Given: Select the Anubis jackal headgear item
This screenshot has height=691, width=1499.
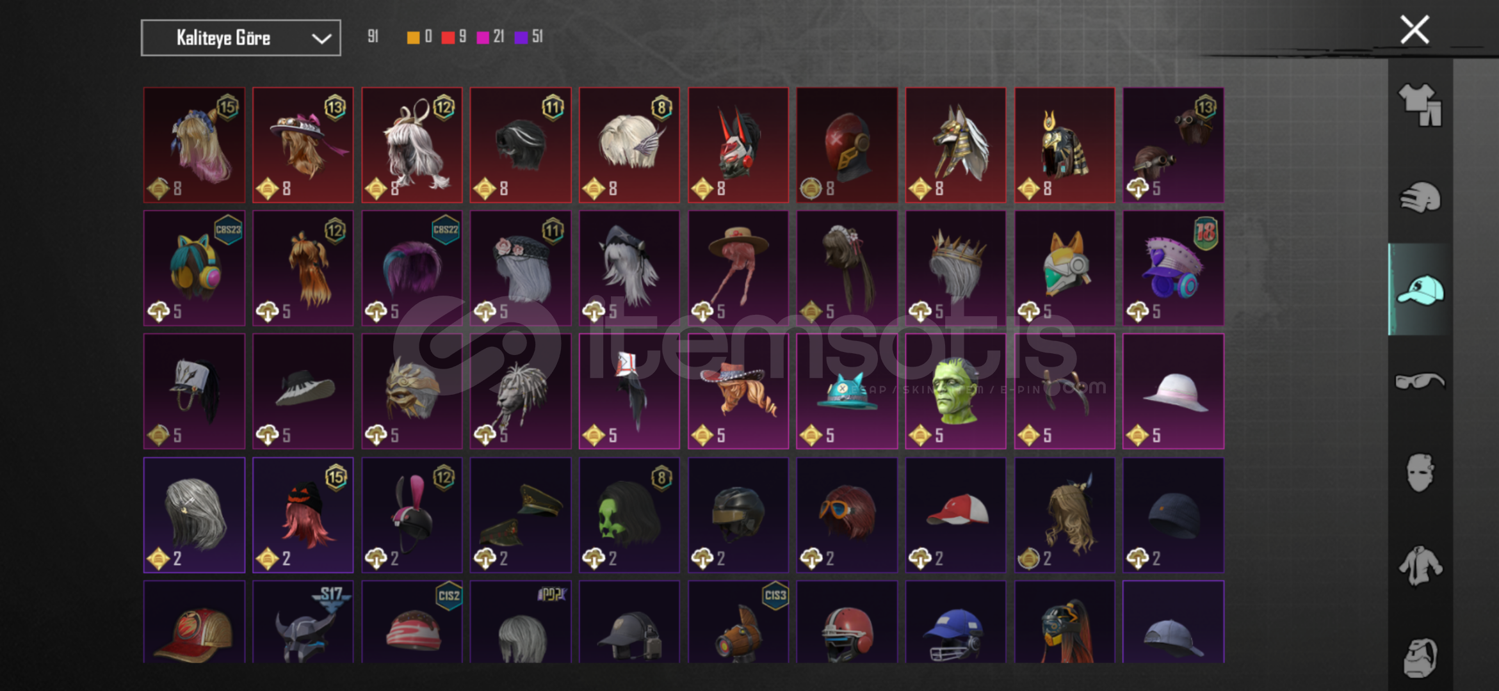Looking at the screenshot, I should pos(955,145).
